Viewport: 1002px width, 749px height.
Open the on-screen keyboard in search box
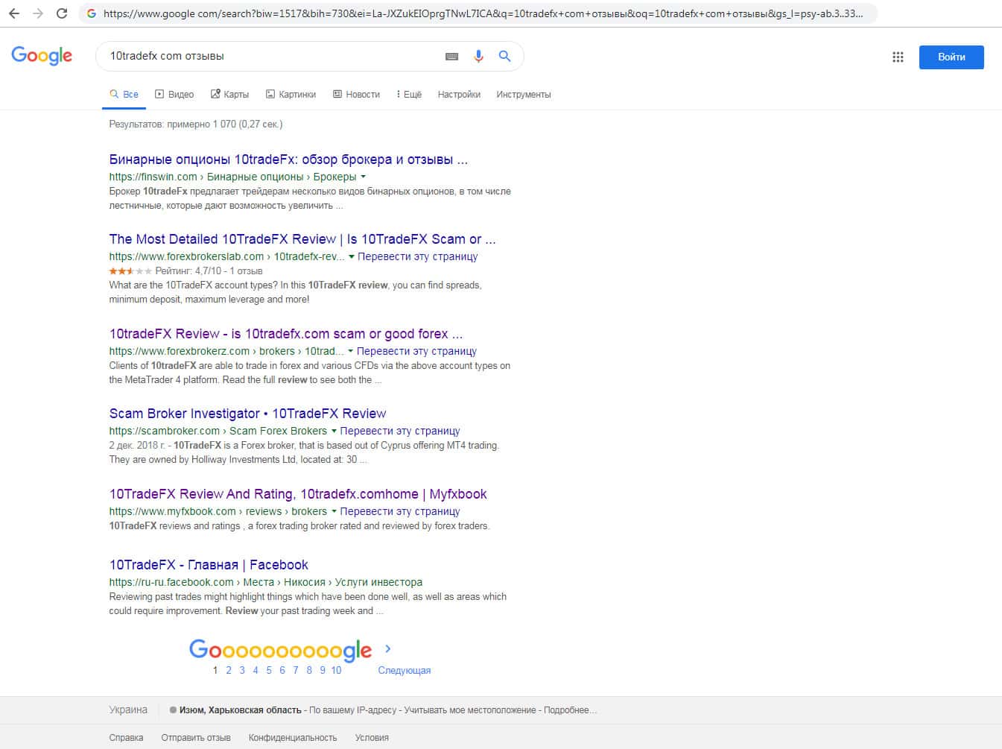451,57
